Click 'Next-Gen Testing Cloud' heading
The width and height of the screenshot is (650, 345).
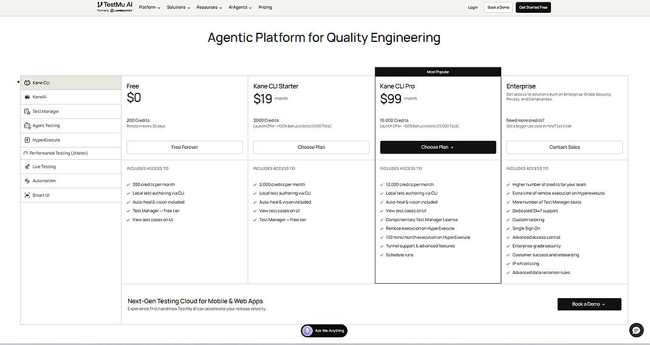point(195,301)
